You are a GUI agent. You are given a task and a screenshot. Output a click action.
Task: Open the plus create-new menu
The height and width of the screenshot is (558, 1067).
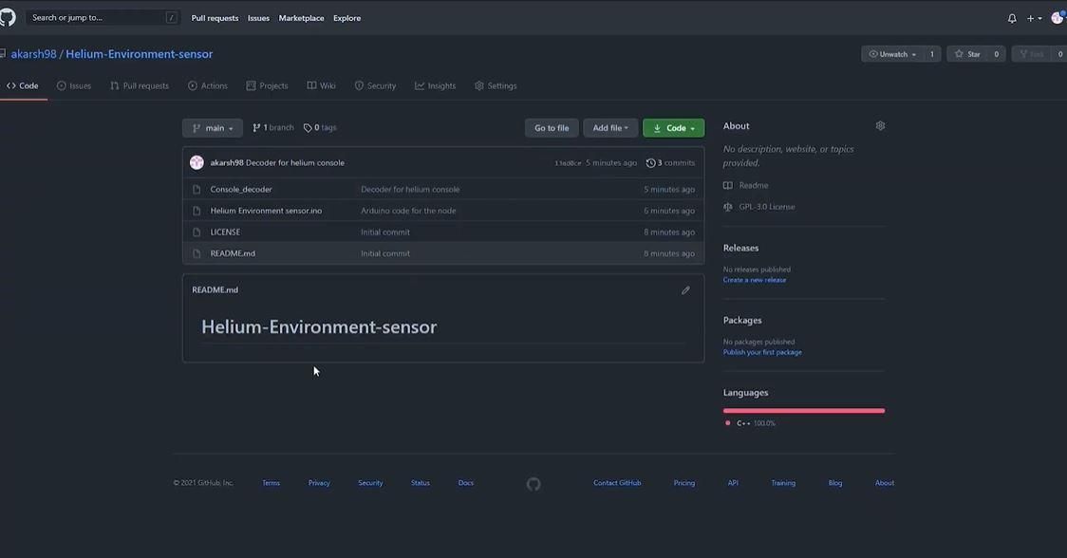[1035, 18]
